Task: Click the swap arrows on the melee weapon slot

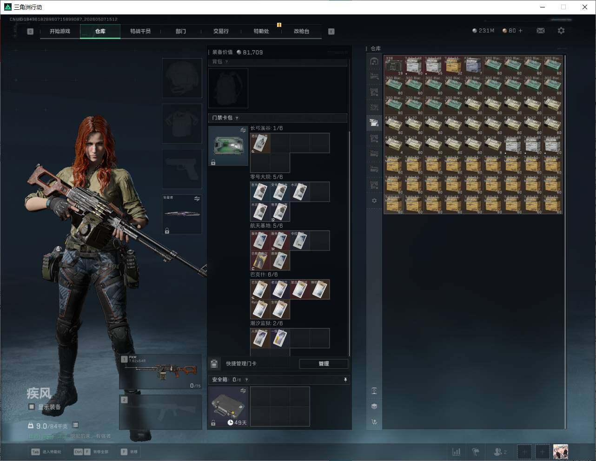Action: point(197,198)
